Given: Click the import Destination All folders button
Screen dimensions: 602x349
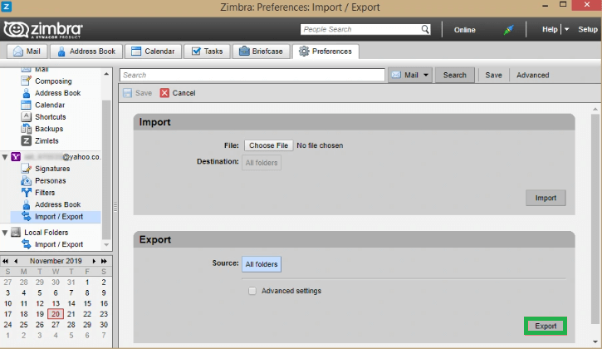Looking at the screenshot, I should coord(262,163).
